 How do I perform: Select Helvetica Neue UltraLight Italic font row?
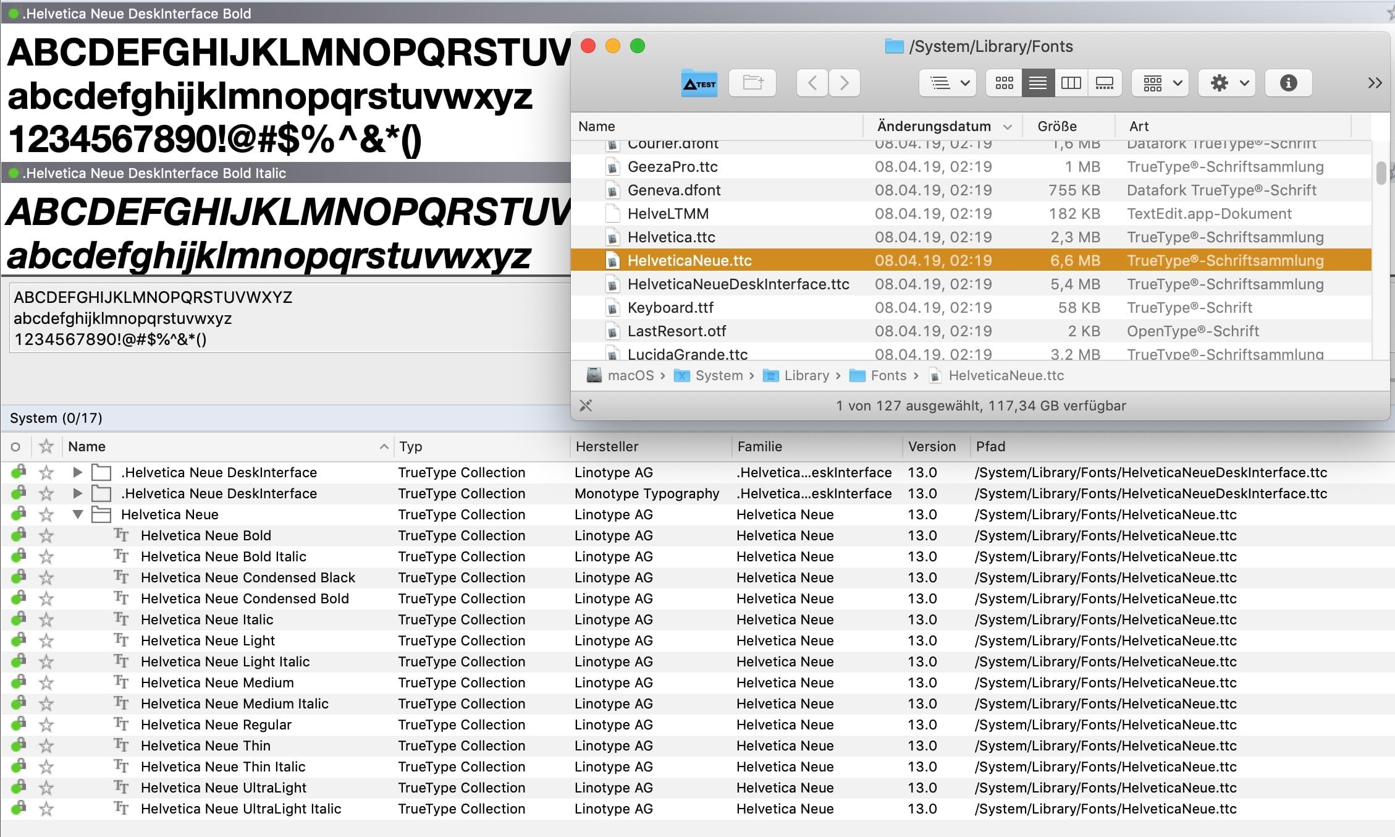[x=697, y=809]
